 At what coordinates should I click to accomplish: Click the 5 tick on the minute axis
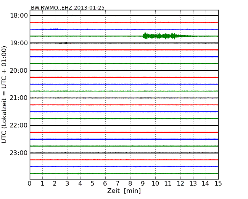[x=93, y=184]
